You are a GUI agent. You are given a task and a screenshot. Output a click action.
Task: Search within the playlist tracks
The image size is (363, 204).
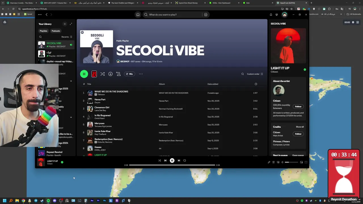coord(242,74)
